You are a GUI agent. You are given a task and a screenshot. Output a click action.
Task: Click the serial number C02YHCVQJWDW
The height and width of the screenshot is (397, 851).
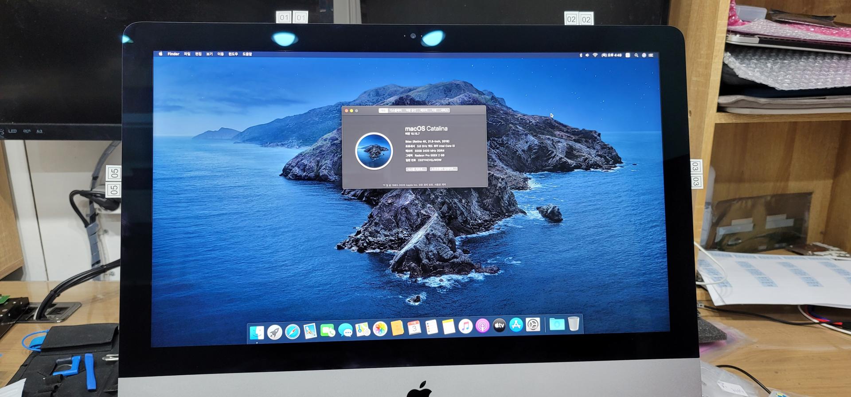pyautogui.click(x=430, y=160)
